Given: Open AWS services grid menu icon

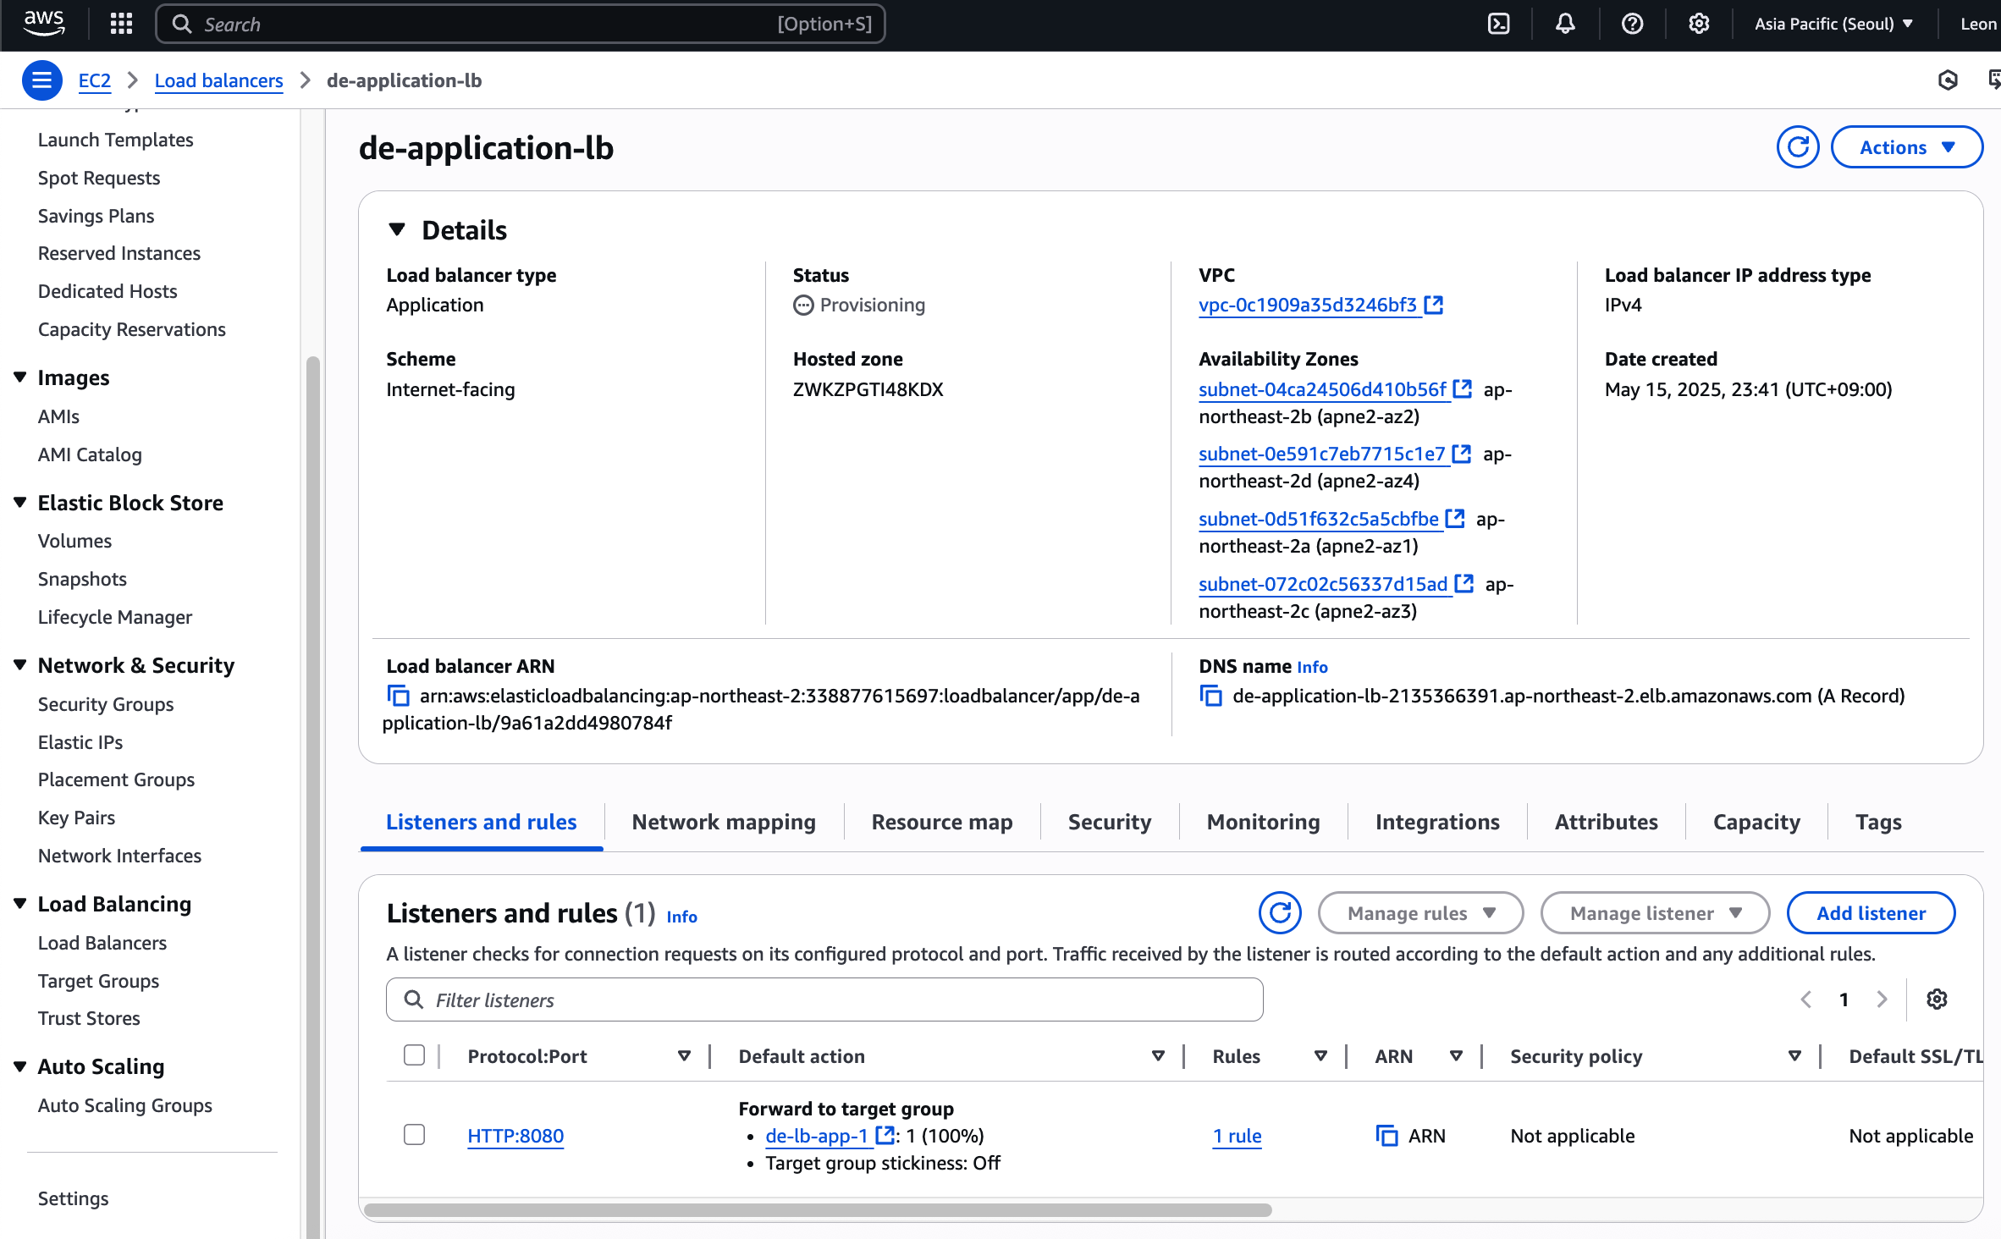Looking at the screenshot, I should click(121, 24).
